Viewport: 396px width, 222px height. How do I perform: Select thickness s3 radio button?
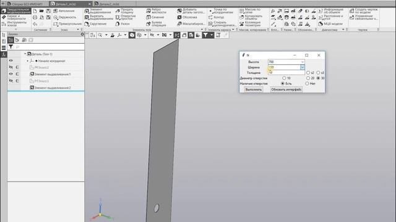(x=318, y=73)
